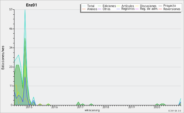Screen dimensions: 184x113
Task: Click the Otros legend label
Action: (x=106, y=9)
